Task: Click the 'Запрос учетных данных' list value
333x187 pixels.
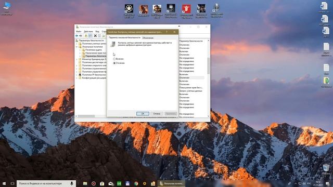Action: coord(191,91)
